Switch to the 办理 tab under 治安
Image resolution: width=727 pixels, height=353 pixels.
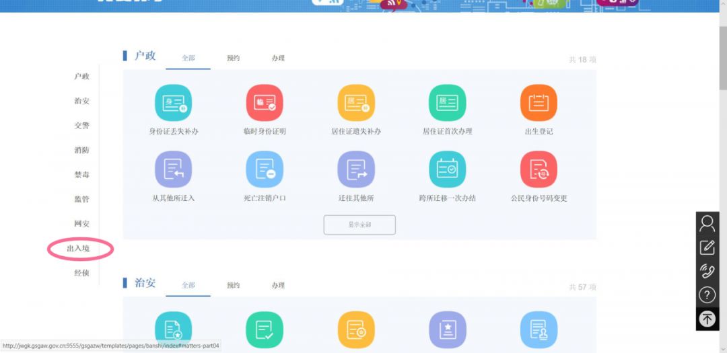tap(278, 286)
